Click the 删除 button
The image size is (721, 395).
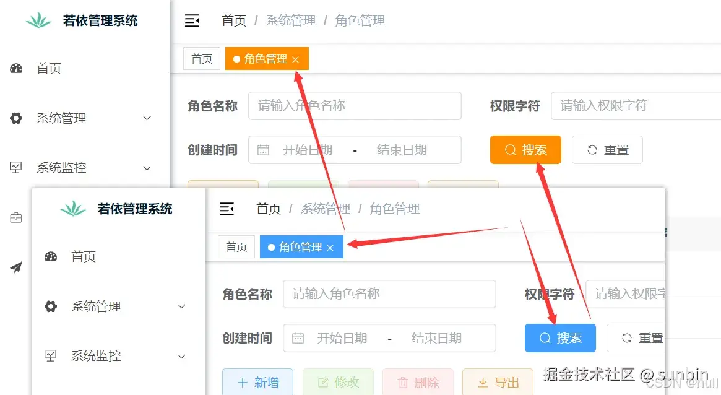pos(418,381)
